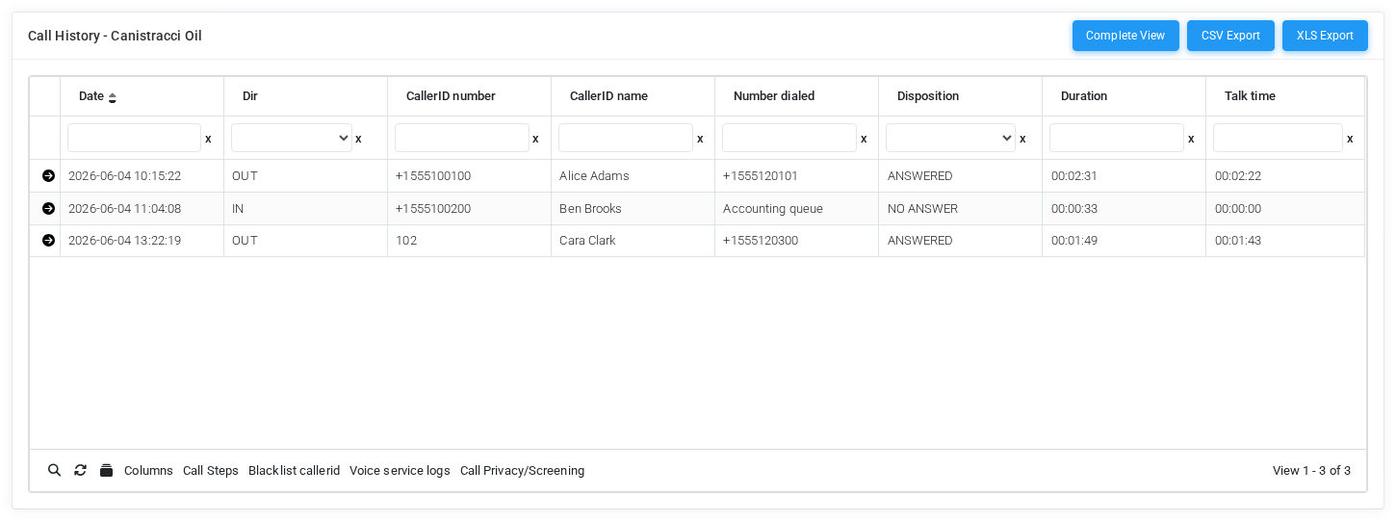Screen dimensions: 1396x521
Task: Click the CSV Export button
Action: pyautogui.click(x=1230, y=36)
